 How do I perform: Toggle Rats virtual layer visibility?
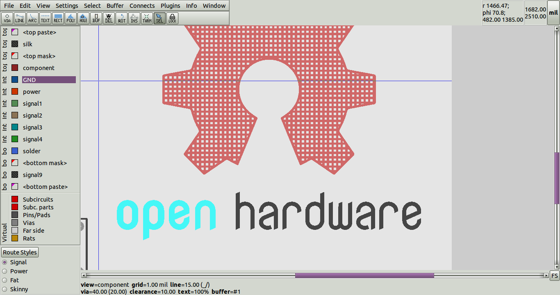[15, 238]
